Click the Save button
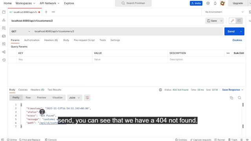The image size is (251, 141). coord(212,21)
